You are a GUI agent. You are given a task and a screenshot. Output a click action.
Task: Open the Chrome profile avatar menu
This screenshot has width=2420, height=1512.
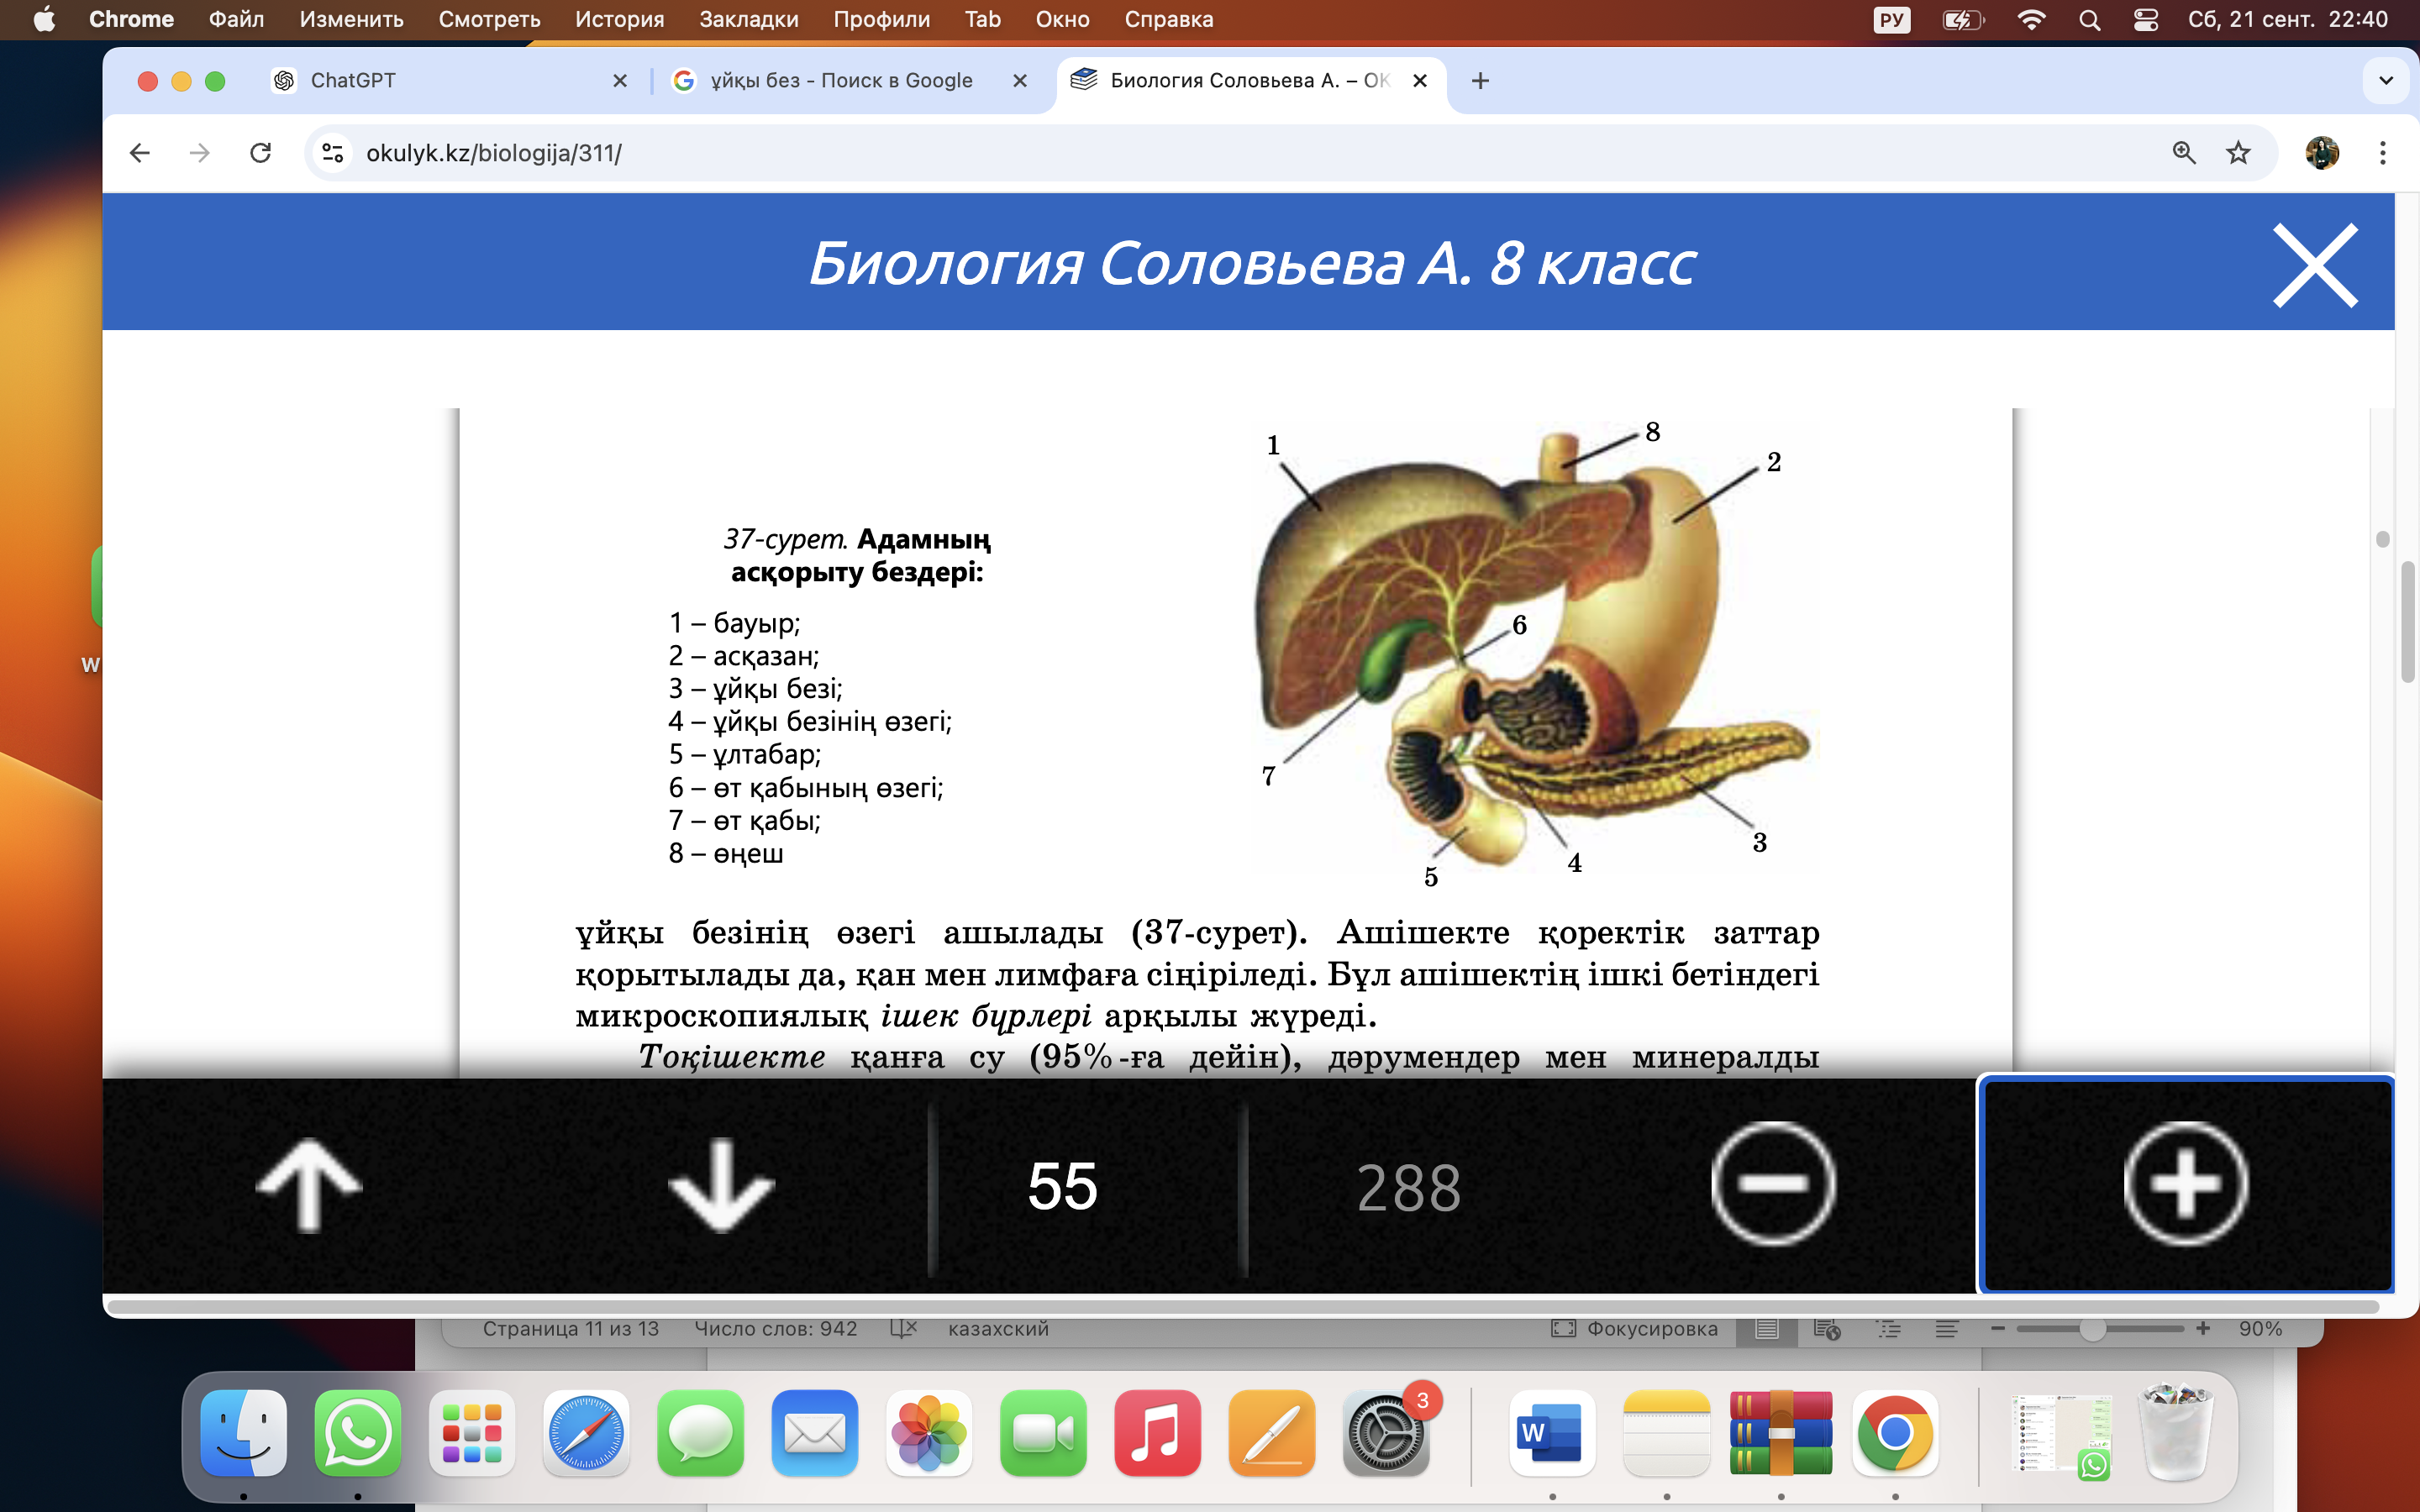[x=2321, y=153]
